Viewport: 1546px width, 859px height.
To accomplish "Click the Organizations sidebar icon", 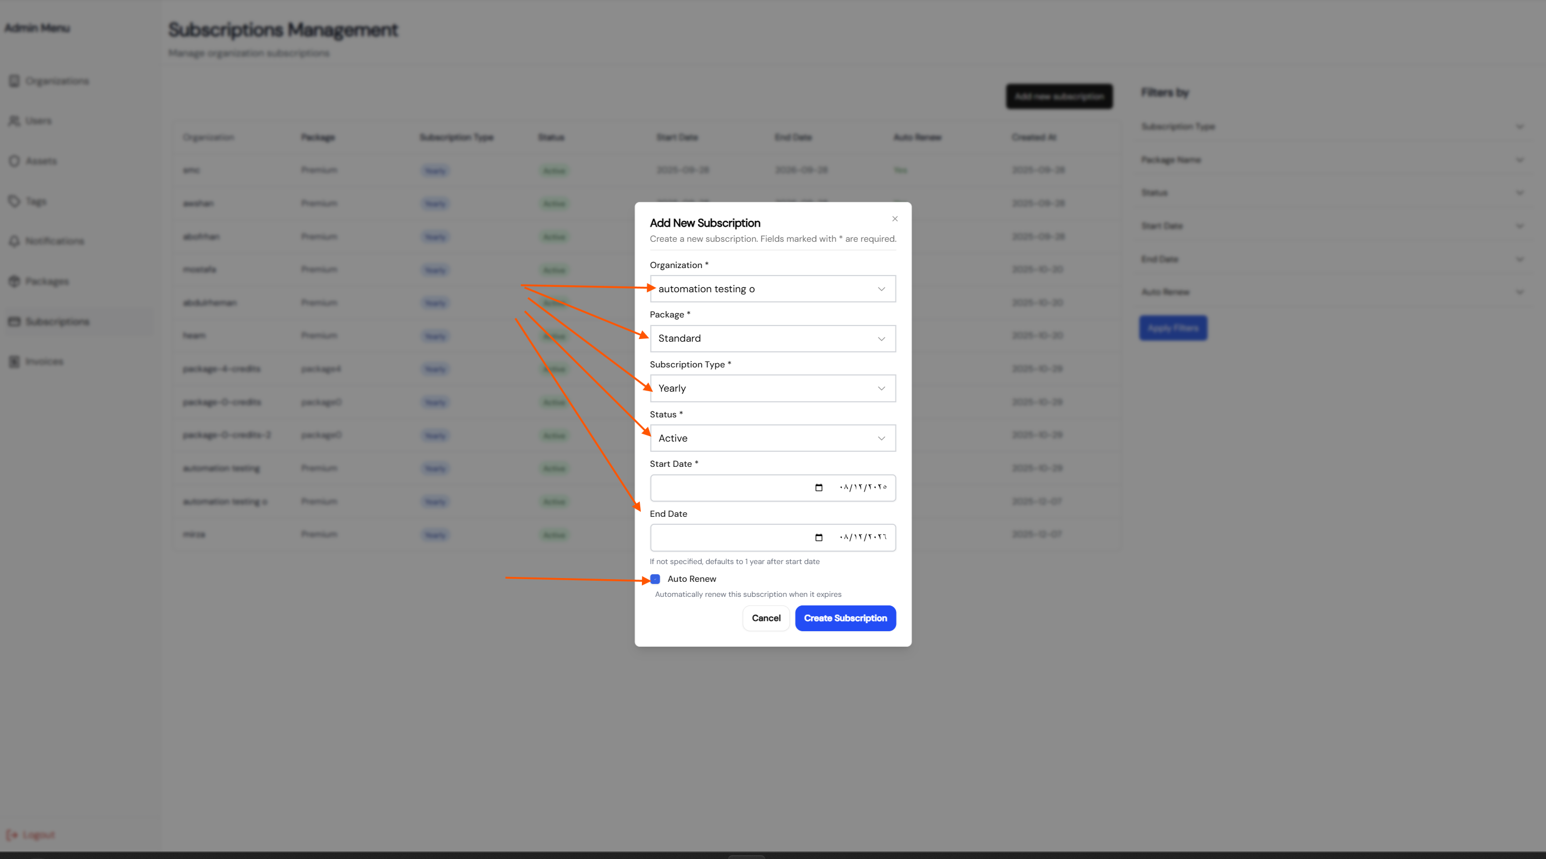I will pos(15,81).
